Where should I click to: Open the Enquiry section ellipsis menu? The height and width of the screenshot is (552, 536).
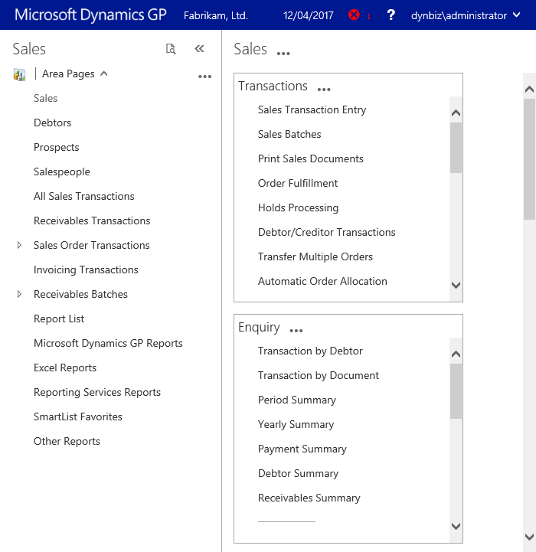(296, 331)
